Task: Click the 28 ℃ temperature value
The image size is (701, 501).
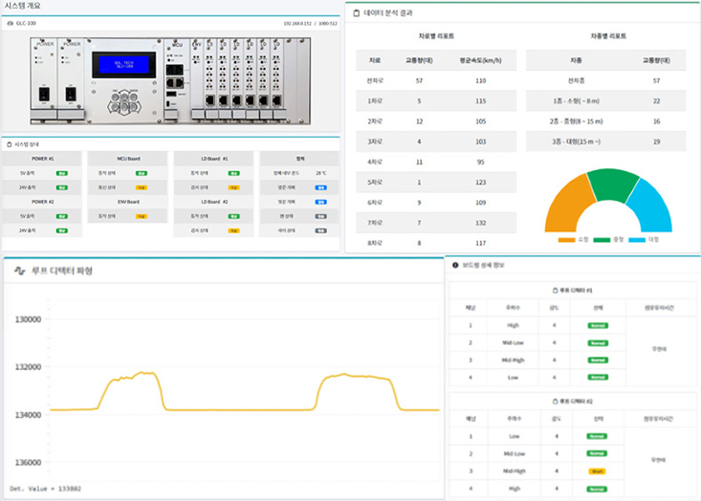Action: pos(321,173)
